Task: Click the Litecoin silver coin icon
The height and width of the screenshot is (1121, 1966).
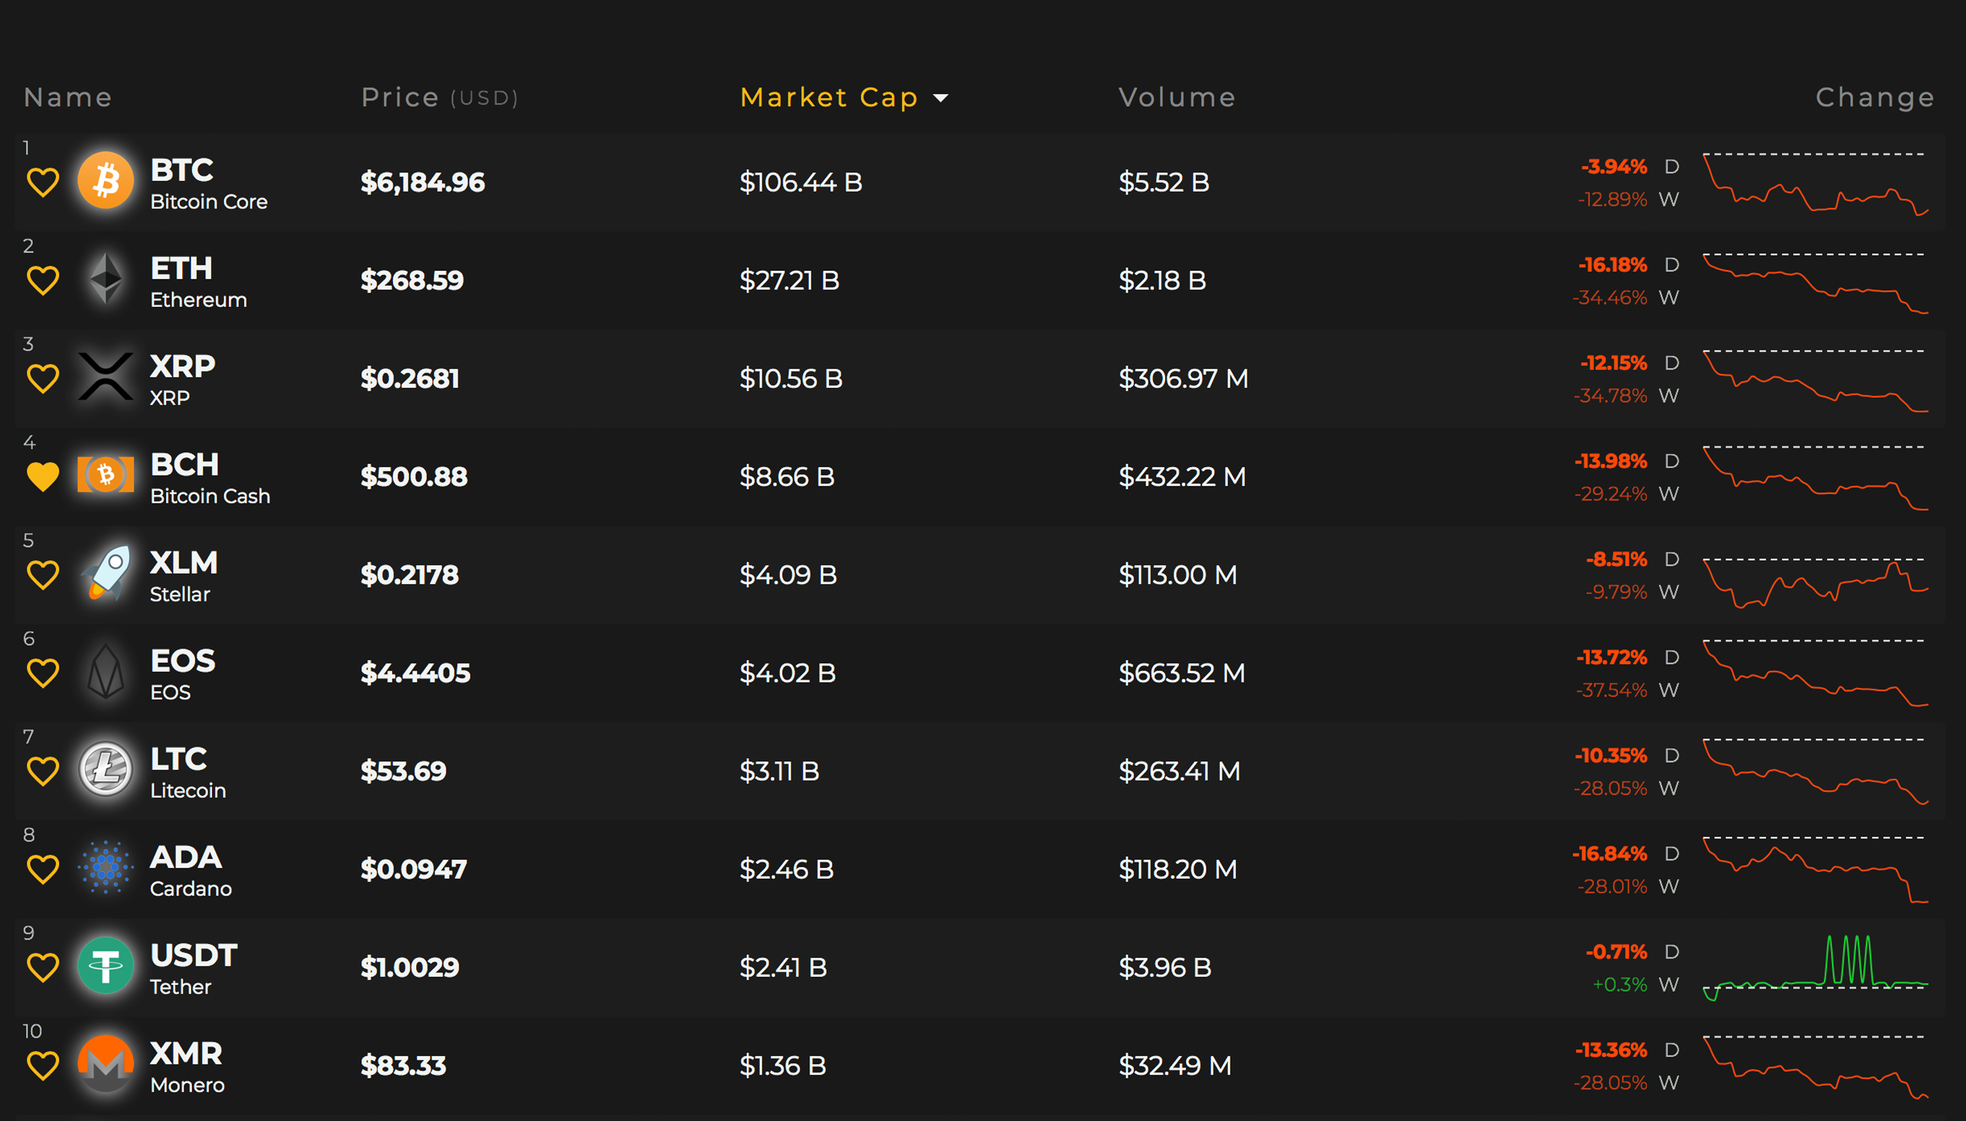Action: point(106,769)
